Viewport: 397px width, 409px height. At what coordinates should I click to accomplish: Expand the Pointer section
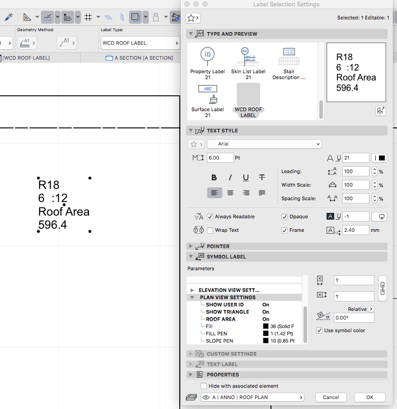(x=191, y=246)
